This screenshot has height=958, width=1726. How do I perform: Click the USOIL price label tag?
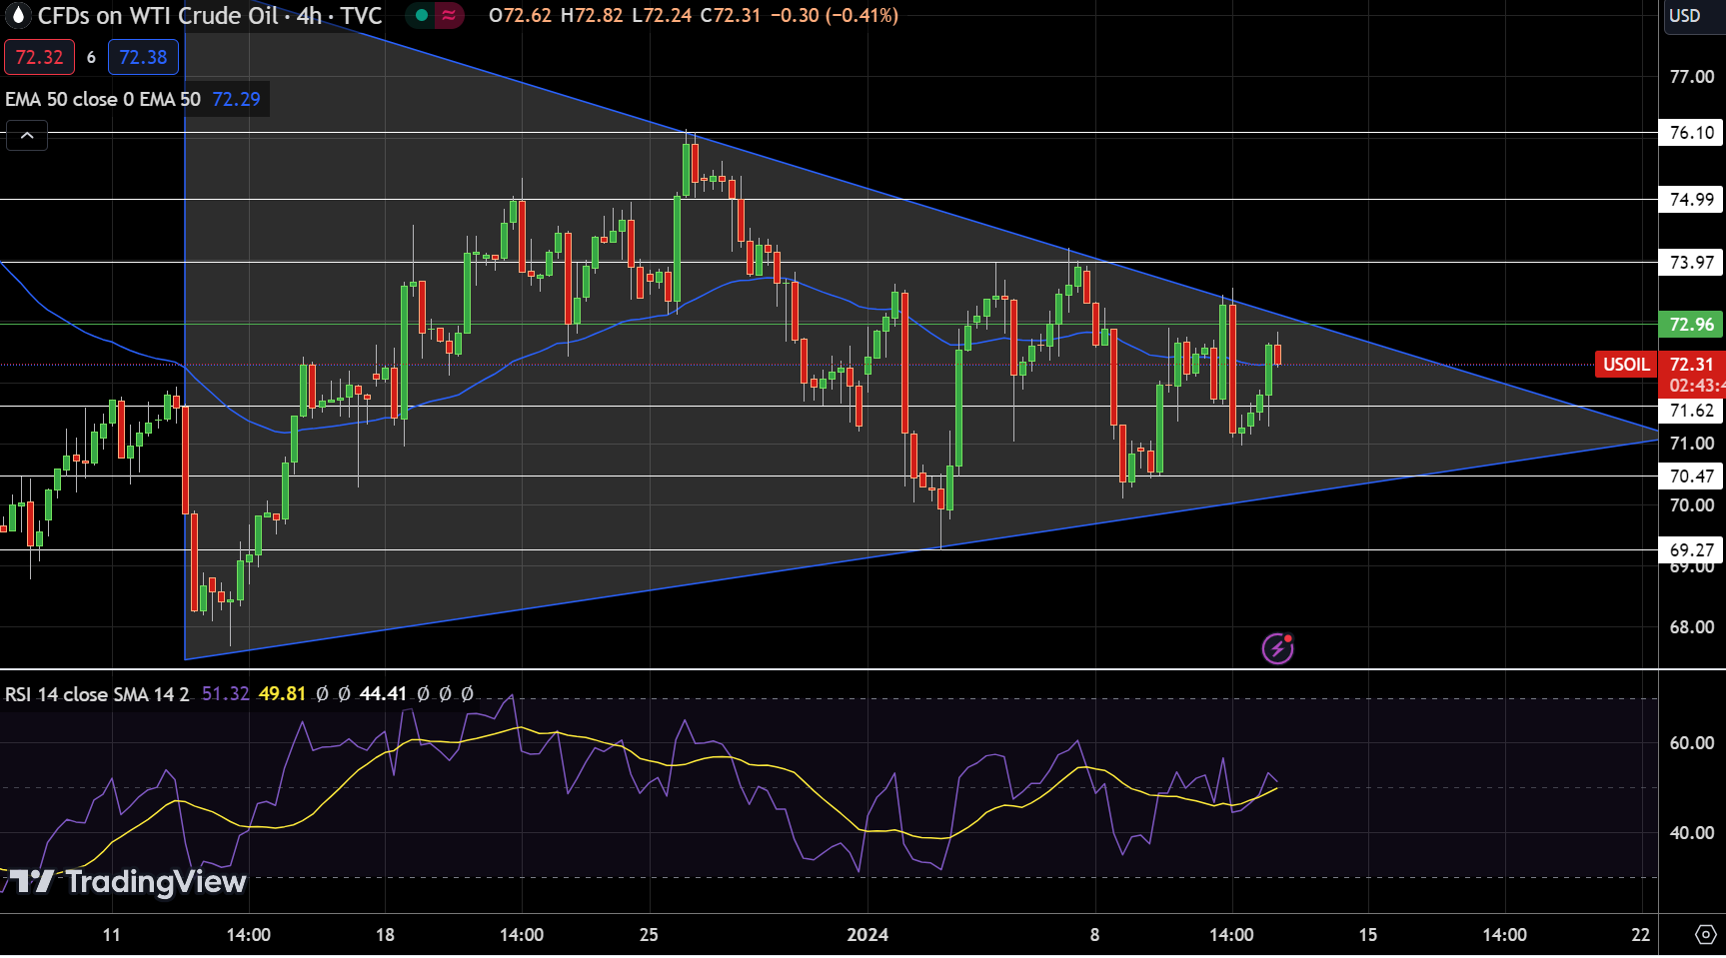1626,365
